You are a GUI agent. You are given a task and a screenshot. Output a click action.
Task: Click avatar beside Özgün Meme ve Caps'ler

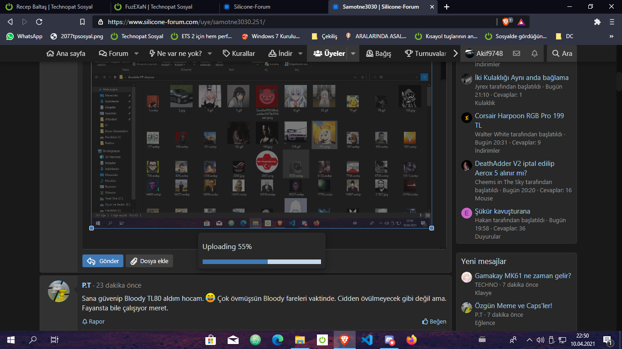(467, 307)
